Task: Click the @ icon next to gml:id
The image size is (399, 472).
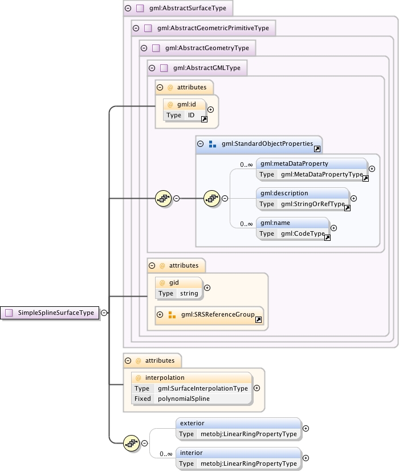Action: [x=170, y=104]
